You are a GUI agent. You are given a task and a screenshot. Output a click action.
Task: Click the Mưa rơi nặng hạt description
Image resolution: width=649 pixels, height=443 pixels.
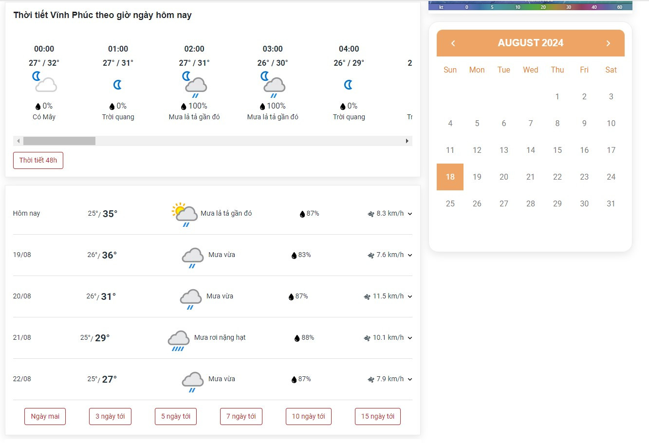[220, 337]
